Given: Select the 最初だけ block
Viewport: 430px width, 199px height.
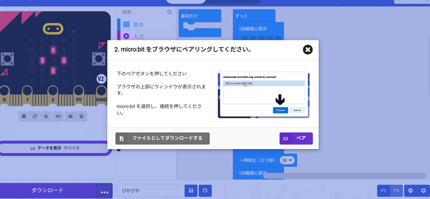Looking at the screenshot, I should coord(189,16).
